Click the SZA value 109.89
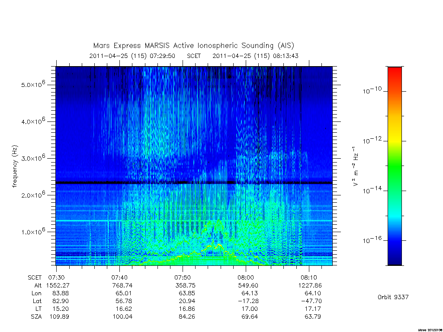 [x=59, y=317]
